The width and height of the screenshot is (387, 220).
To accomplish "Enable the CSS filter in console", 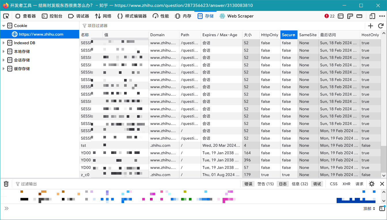I will (x=333, y=184).
